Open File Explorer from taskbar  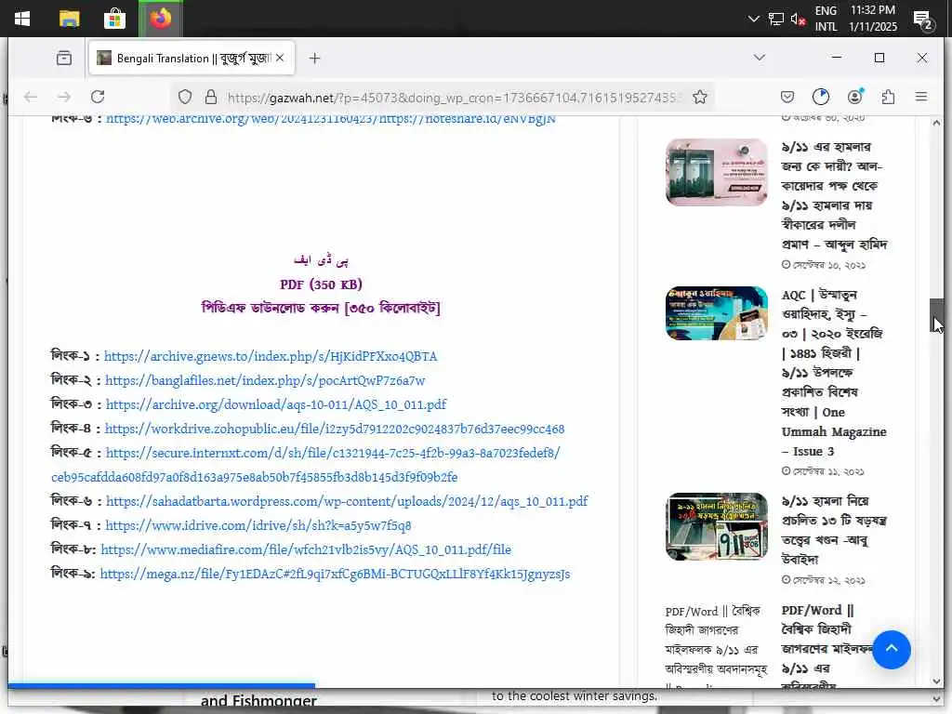pos(69,19)
